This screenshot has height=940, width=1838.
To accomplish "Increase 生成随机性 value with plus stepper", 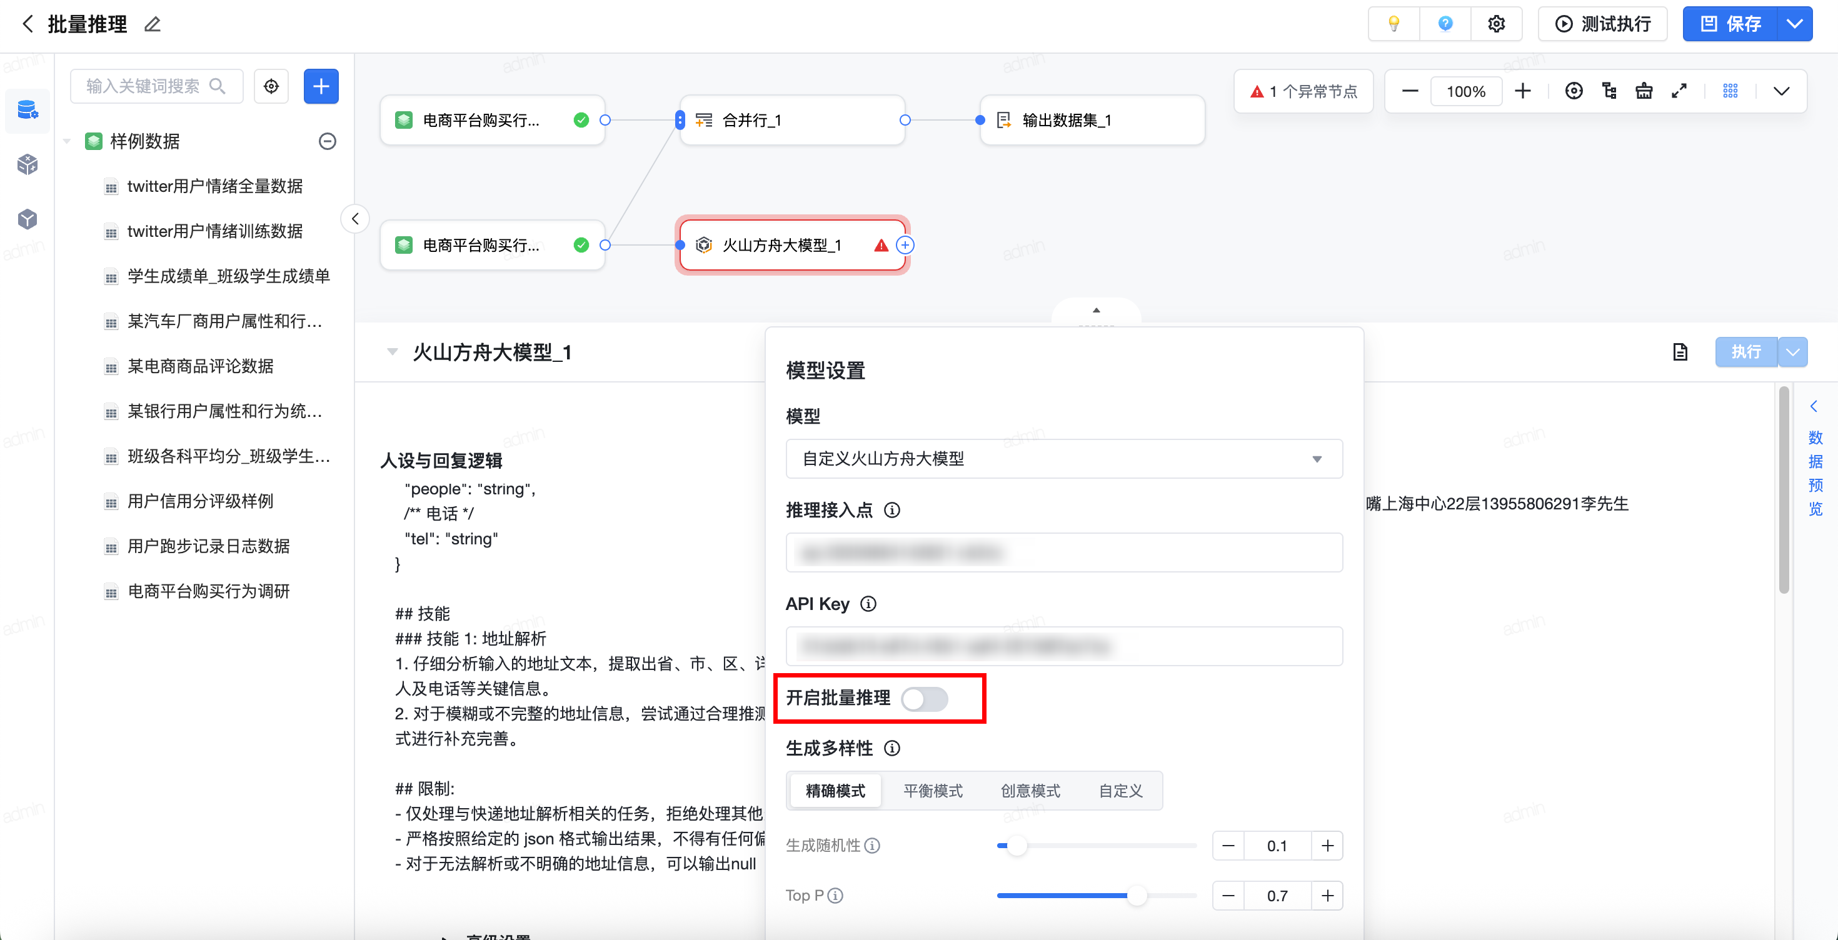I will 1327,846.
